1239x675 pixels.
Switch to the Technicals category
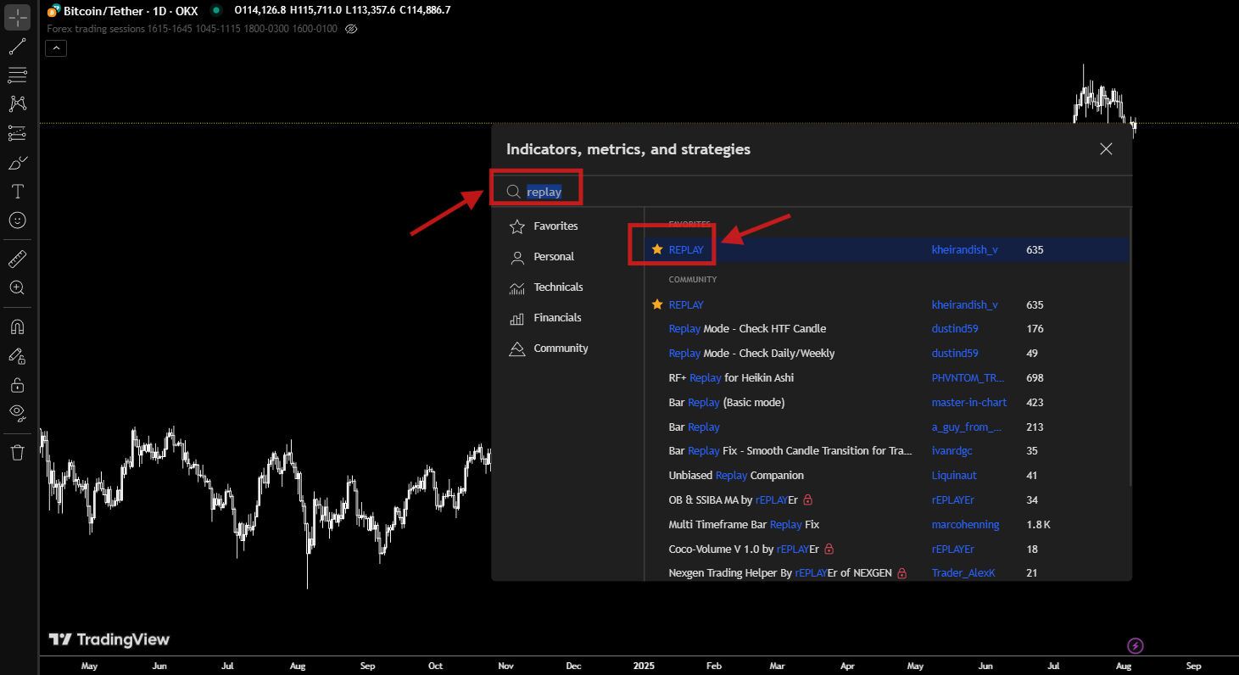coord(546,287)
